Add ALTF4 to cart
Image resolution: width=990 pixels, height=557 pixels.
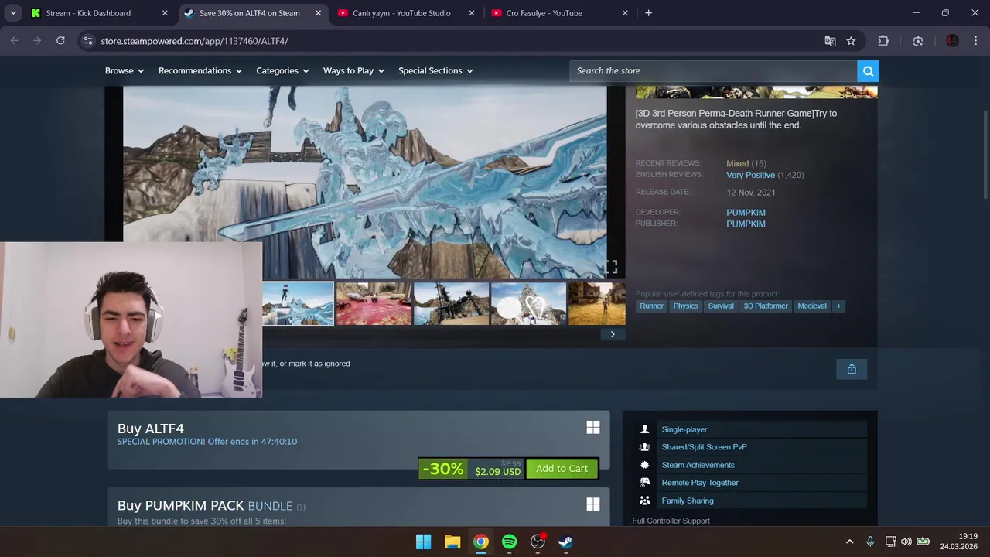[562, 469]
